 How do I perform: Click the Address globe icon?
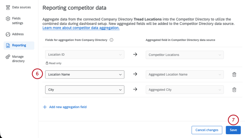click(8, 34)
